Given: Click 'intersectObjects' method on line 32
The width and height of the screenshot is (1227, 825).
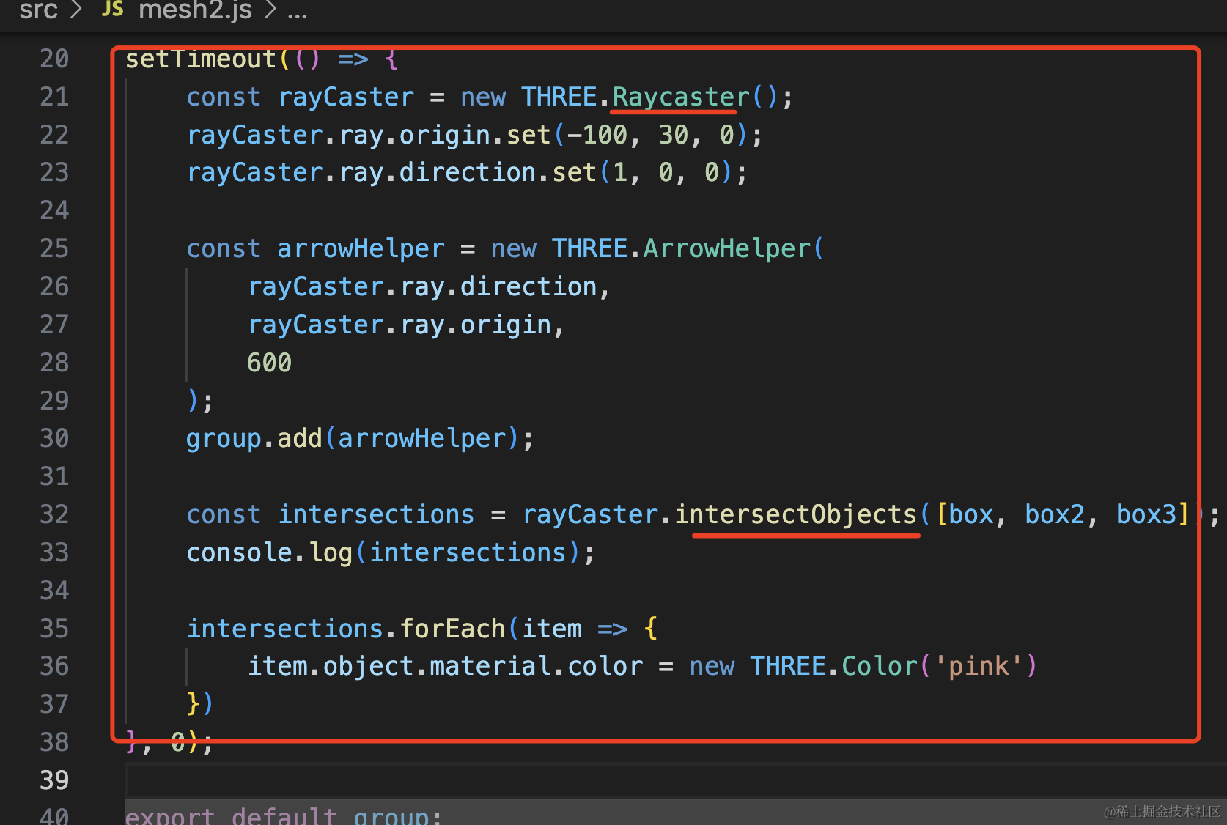Looking at the screenshot, I should (x=796, y=514).
